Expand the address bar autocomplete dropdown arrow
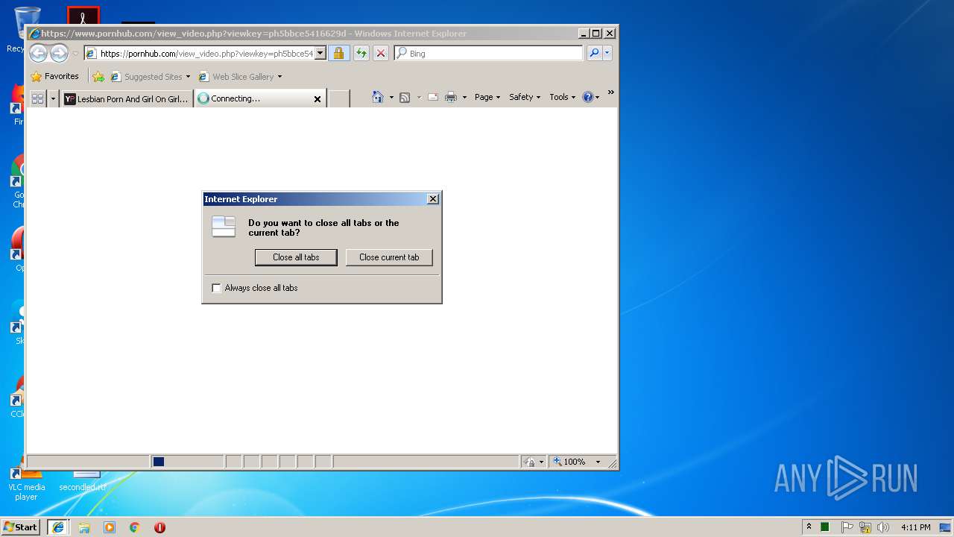Viewport: 954px width, 537px height. (x=320, y=53)
